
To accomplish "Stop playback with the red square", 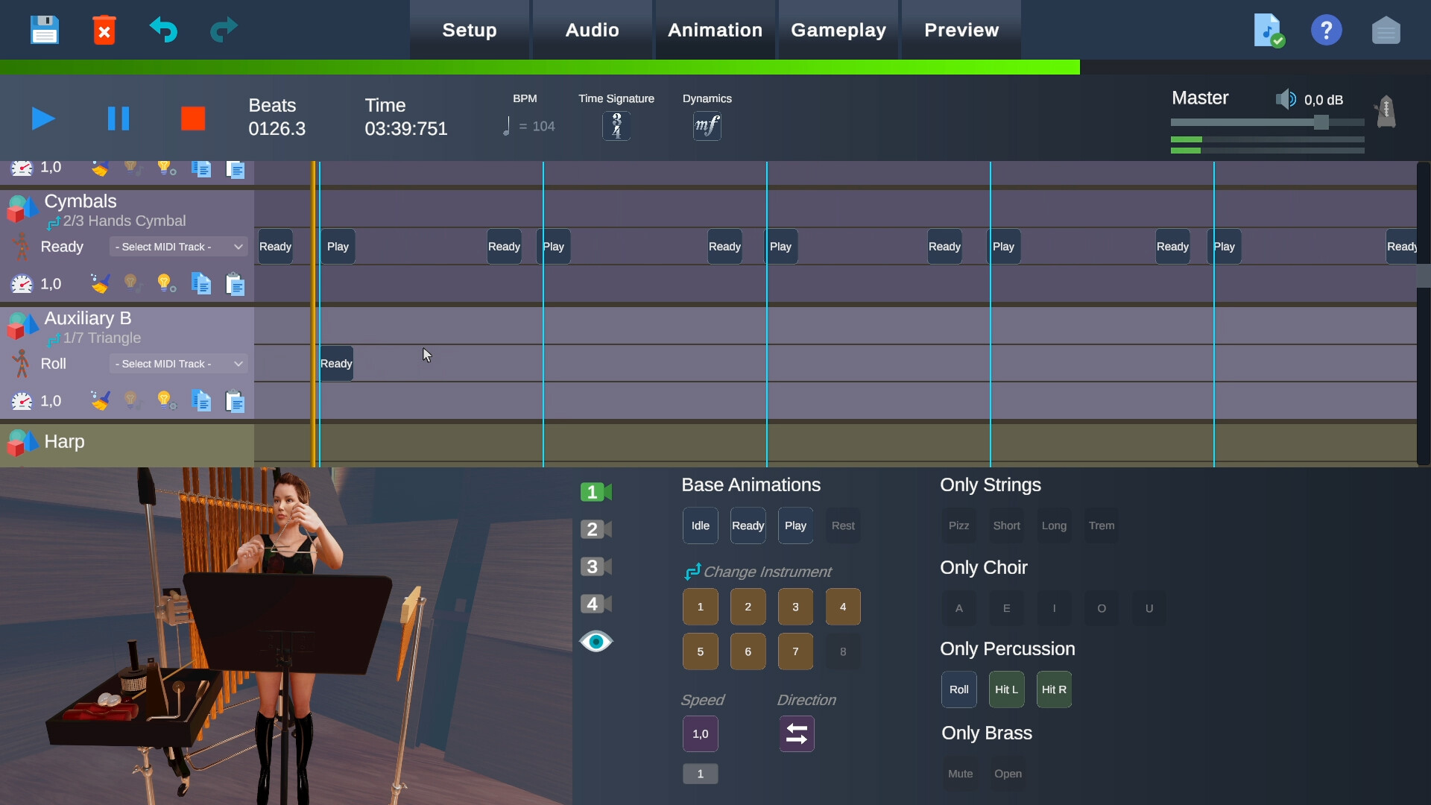I will (192, 118).
